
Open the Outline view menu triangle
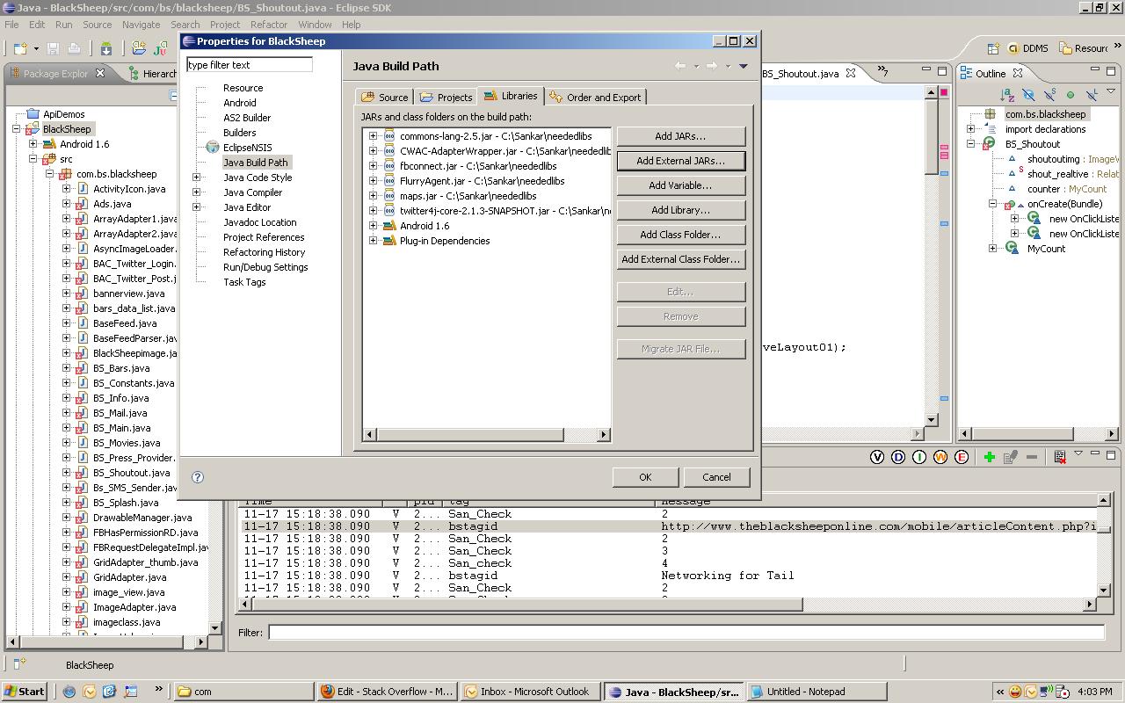click(x=1111, y=93)
